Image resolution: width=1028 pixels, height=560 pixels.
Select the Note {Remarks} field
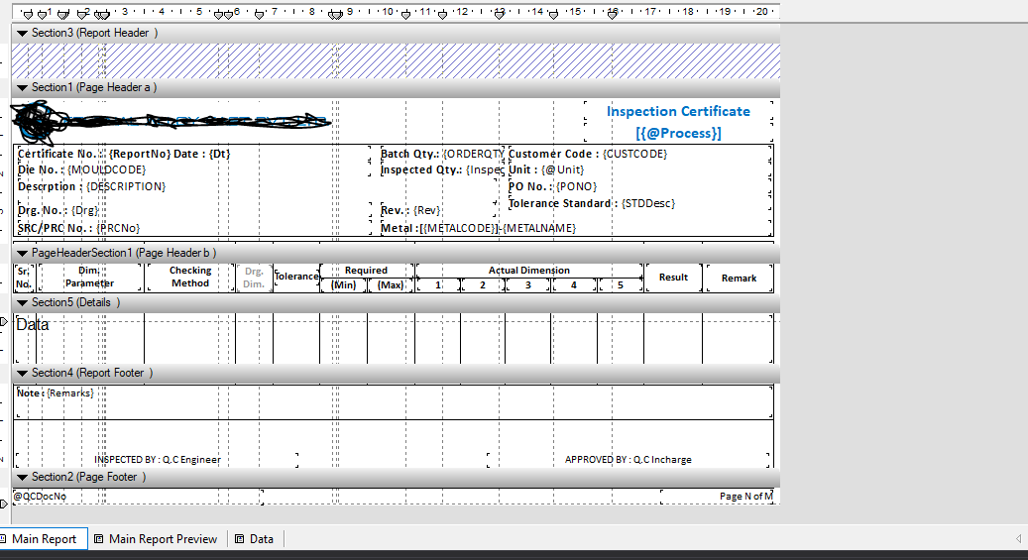394,402
